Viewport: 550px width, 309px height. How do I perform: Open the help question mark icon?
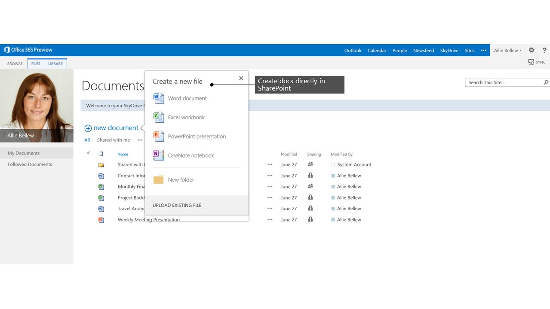[544, 50]
